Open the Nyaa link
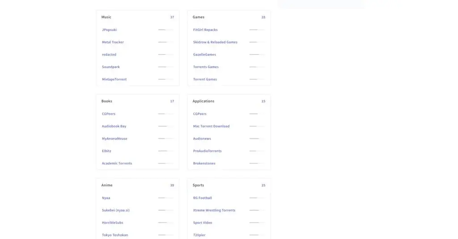The width and height of the screenshot is (458, 239). tap(106, 198)
